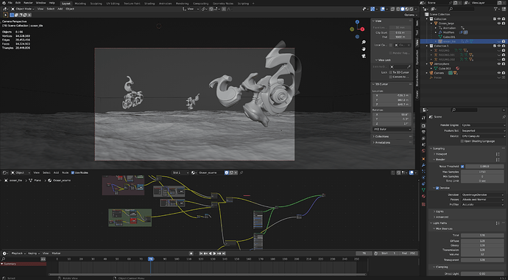Screen dimensions: 508x280
Task: Open the Object Mode dropdown
Action: click(23, 9)
